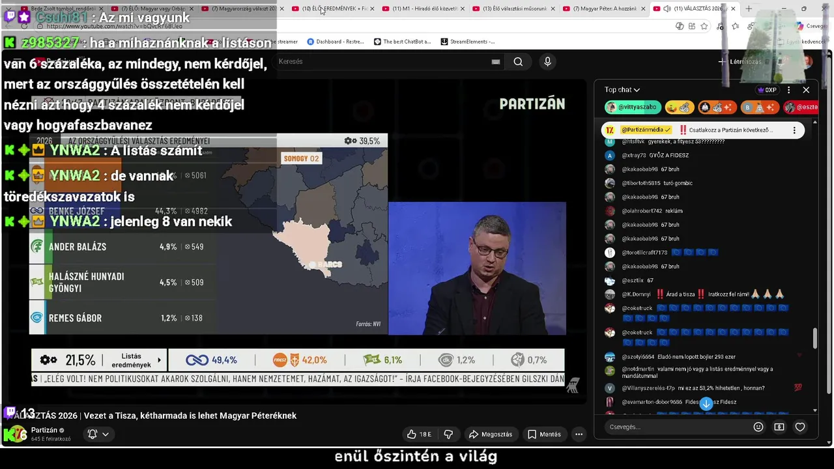Screen dimensions: 834x469
Task: Click the notification bell for Partizán channel
Action: (x=93, y=434)
